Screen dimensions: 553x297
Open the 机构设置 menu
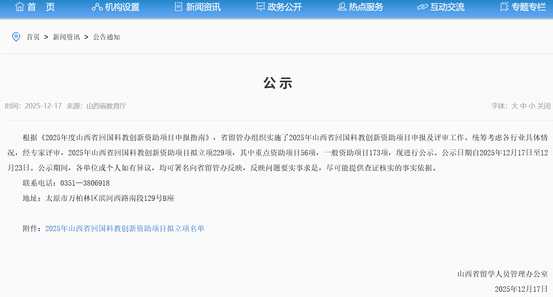coord(122,7)
